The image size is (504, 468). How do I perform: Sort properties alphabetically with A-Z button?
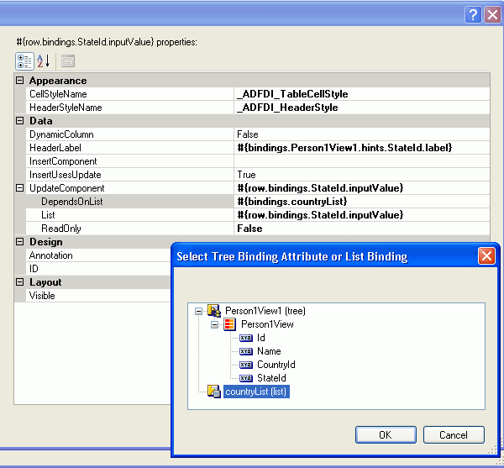44,61
